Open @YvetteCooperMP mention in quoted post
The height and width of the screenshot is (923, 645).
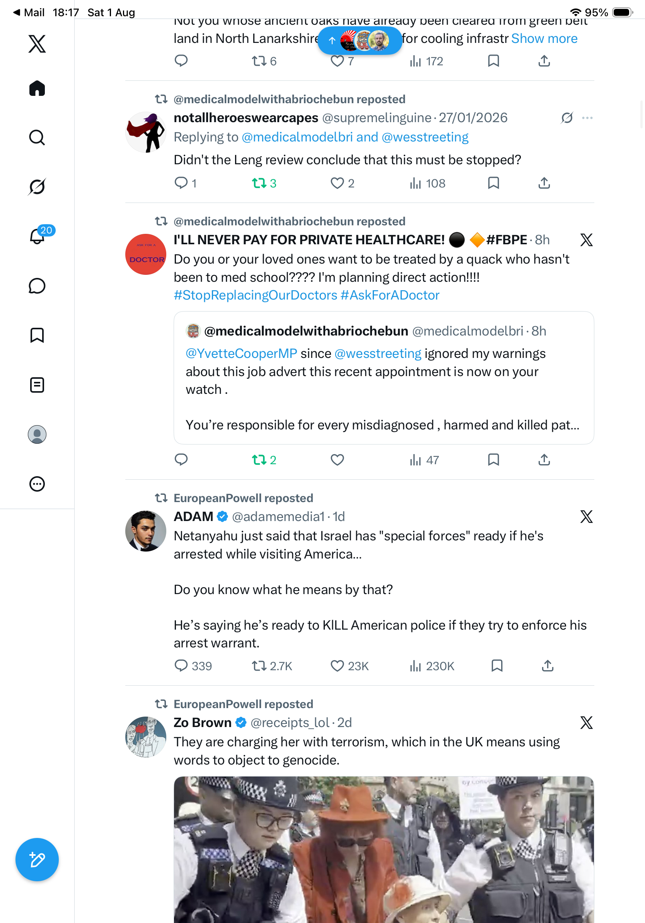tap(241, 353)
